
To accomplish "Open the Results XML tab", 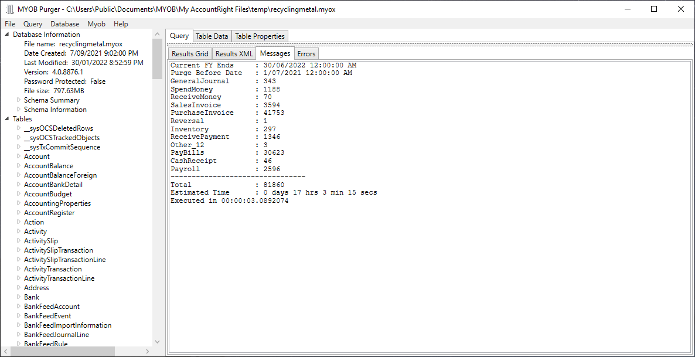I will (234, 54).
